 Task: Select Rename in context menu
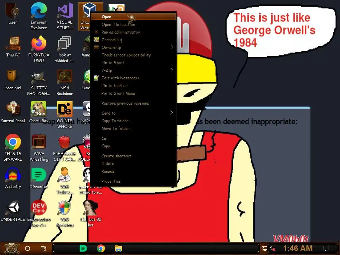(x=133, y=171)
